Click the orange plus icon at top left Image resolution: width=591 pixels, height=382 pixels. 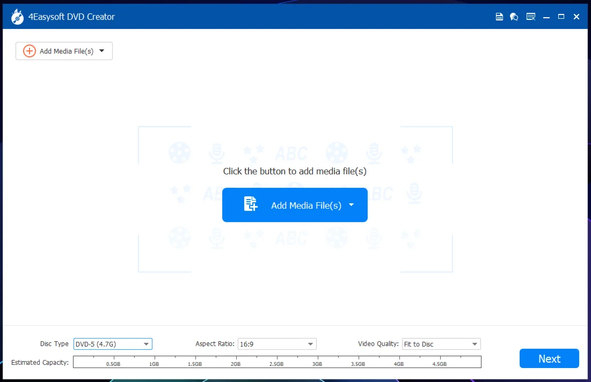coord(30,51)
